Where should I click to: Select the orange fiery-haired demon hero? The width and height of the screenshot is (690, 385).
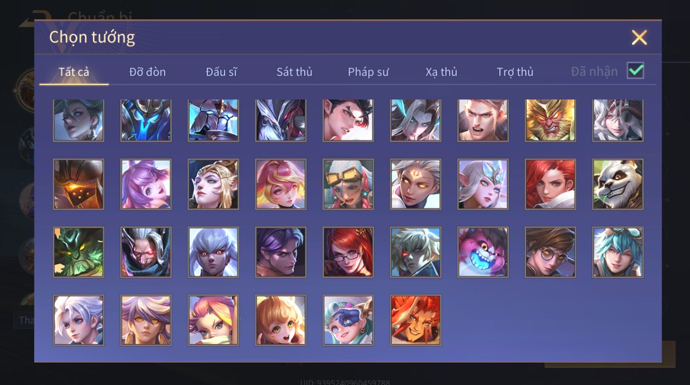[415, 320]
